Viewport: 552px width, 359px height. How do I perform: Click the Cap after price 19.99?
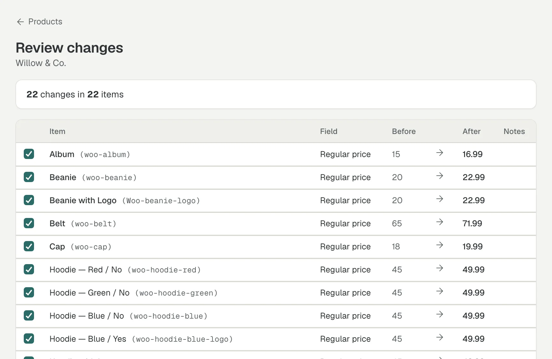click(472, 246)
